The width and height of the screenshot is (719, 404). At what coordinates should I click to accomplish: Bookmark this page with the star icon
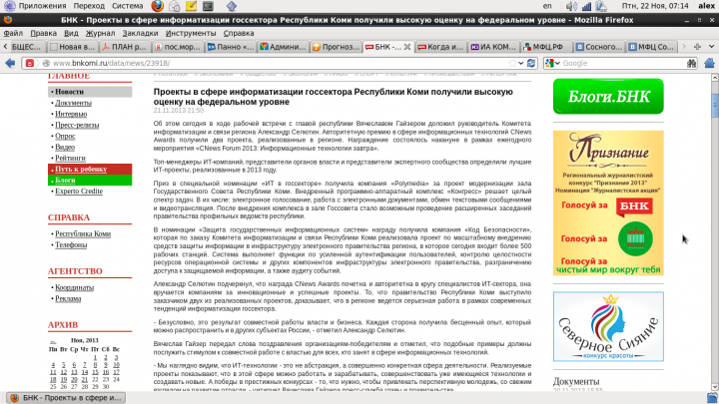pyautogui.click(x=512, y=63)
